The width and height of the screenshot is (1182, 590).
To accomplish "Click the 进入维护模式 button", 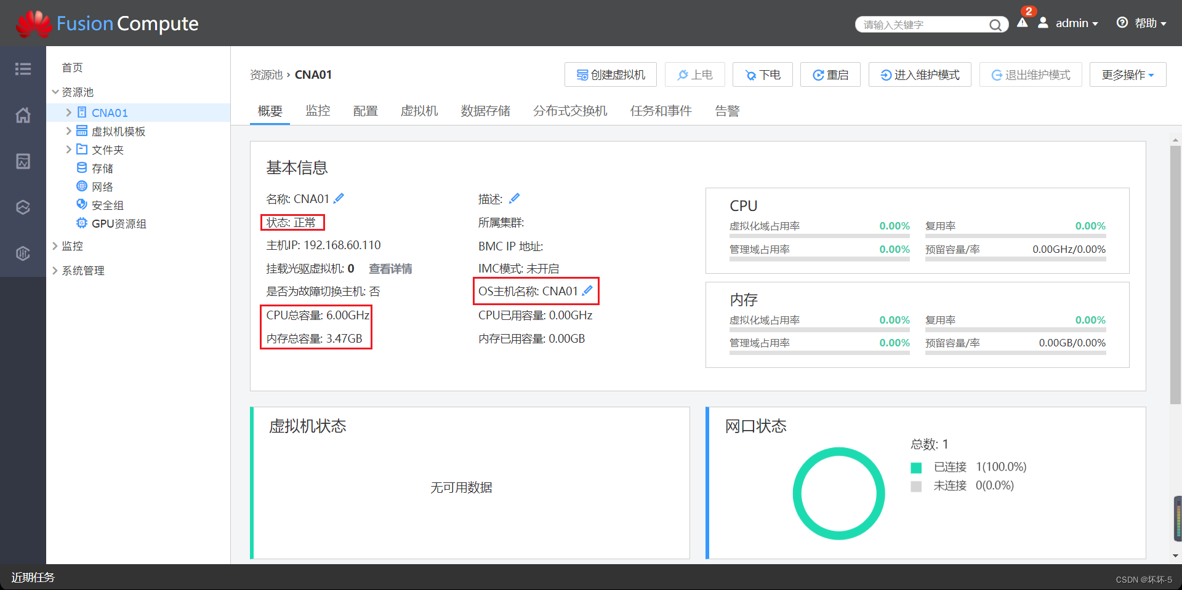I will coord(920,74).
